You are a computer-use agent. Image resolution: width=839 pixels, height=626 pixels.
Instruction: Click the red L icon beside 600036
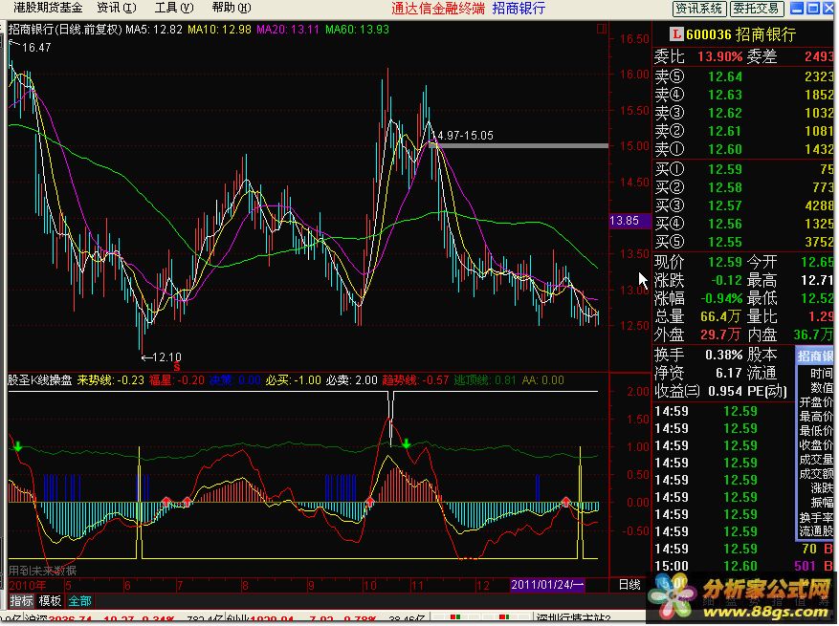(676, 34)
